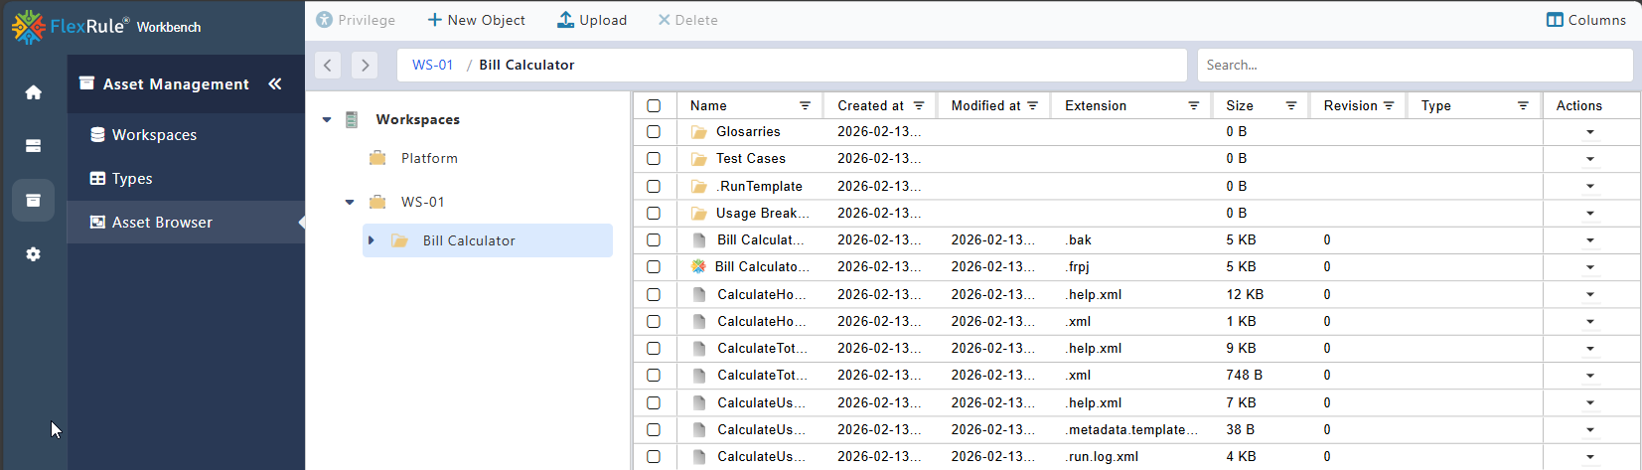The image size is (1642, 470).
Task: Go back with the left arrow button
Action: pyautogui.click(x=328, y=65)
